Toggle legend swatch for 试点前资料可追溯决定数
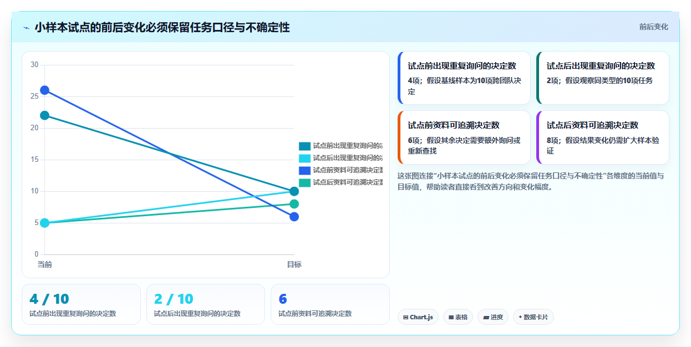Image resolution: width=691 pixels, height=347 pixels. click(304, 170)
